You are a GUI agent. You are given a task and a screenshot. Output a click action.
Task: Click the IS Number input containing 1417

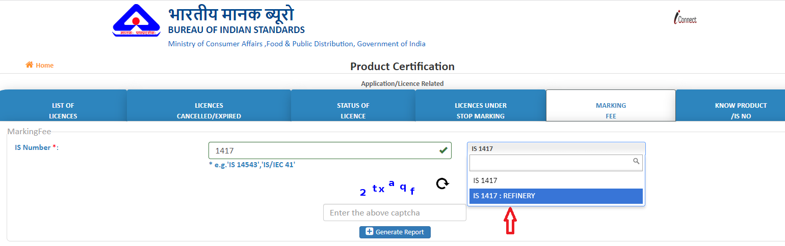pyautogui.click(x=330, y=150)
